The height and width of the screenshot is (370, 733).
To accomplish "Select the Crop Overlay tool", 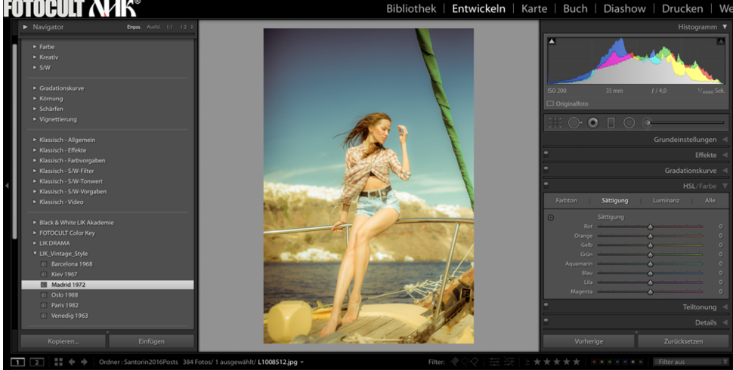I will [555, 123].
